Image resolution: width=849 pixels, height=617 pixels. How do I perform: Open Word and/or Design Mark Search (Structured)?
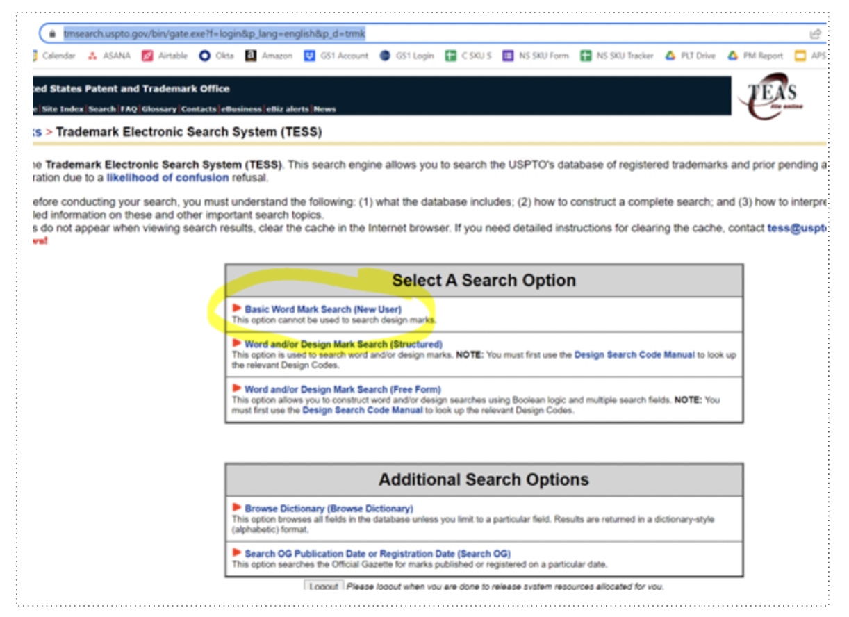343,344
